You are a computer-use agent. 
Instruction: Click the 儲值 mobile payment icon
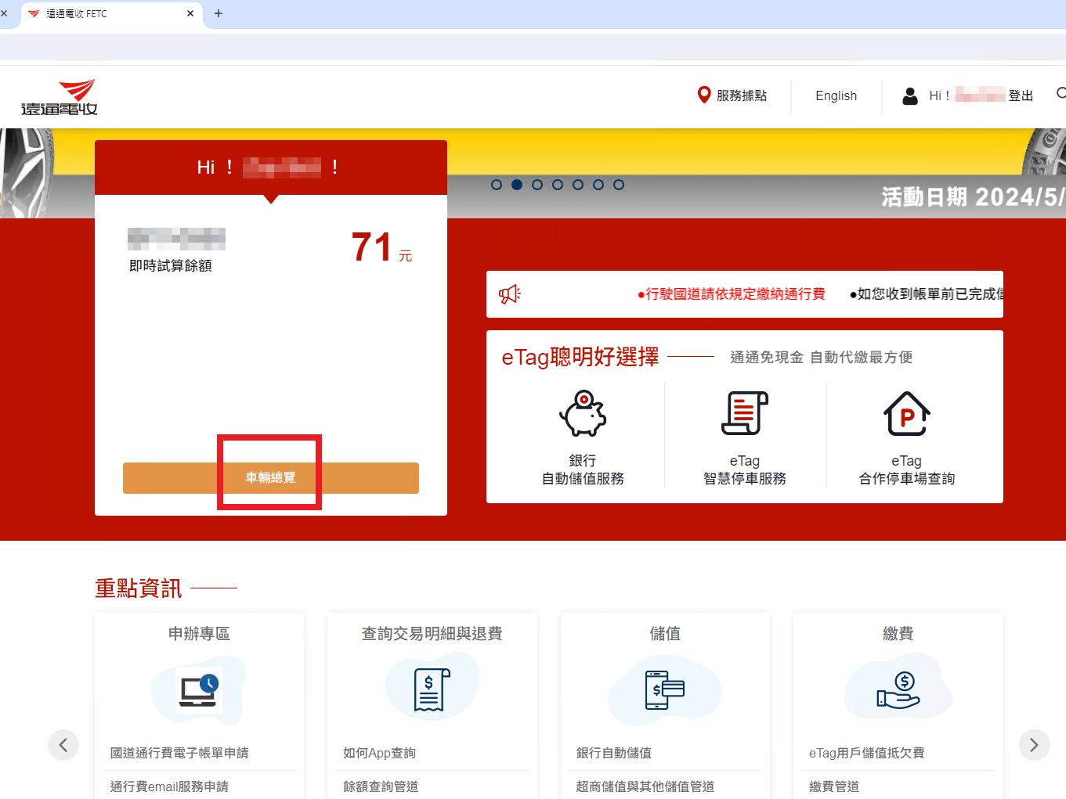(664, 690)
